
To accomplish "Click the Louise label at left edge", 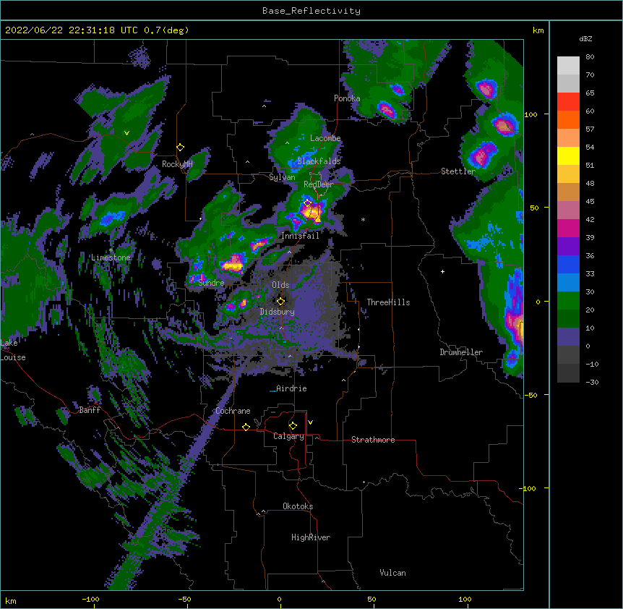I will click(13, 357).
